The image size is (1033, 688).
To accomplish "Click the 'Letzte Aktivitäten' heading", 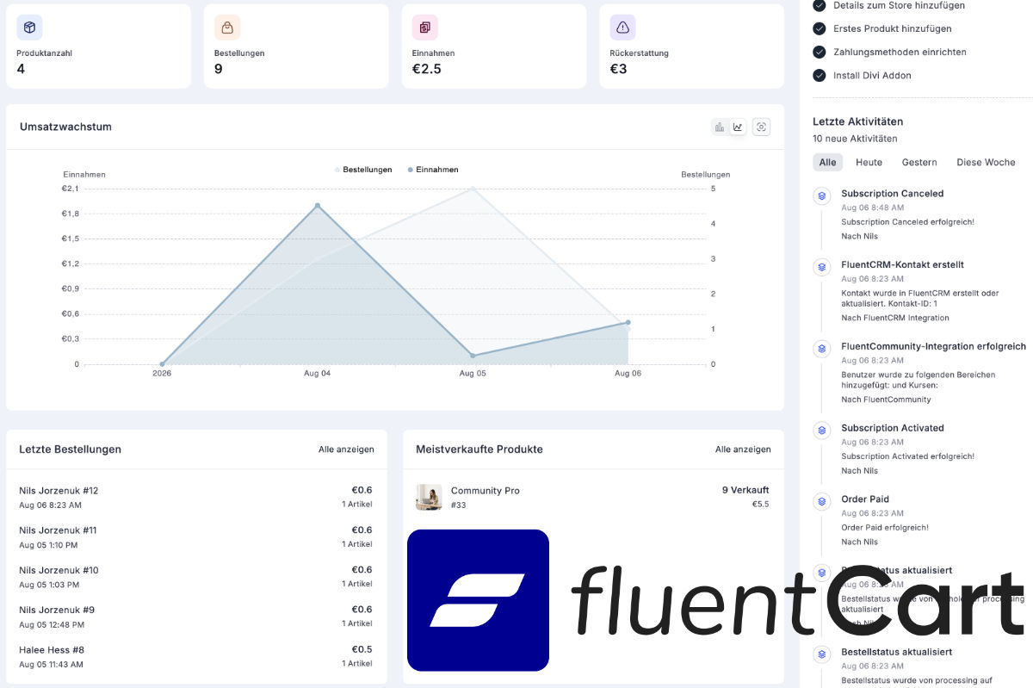I will pos(857,121).
